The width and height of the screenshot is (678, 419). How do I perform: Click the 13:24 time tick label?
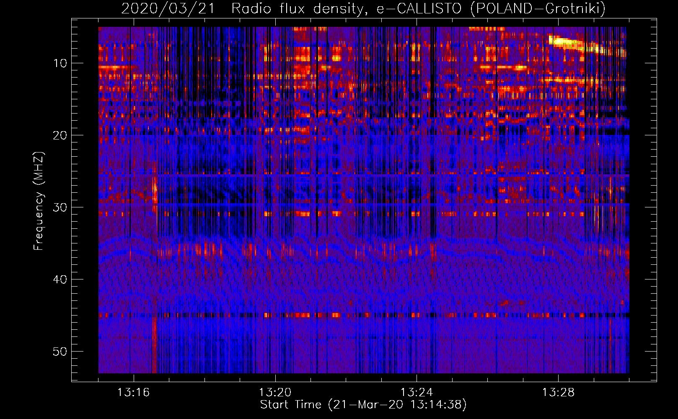coord(417,392)
